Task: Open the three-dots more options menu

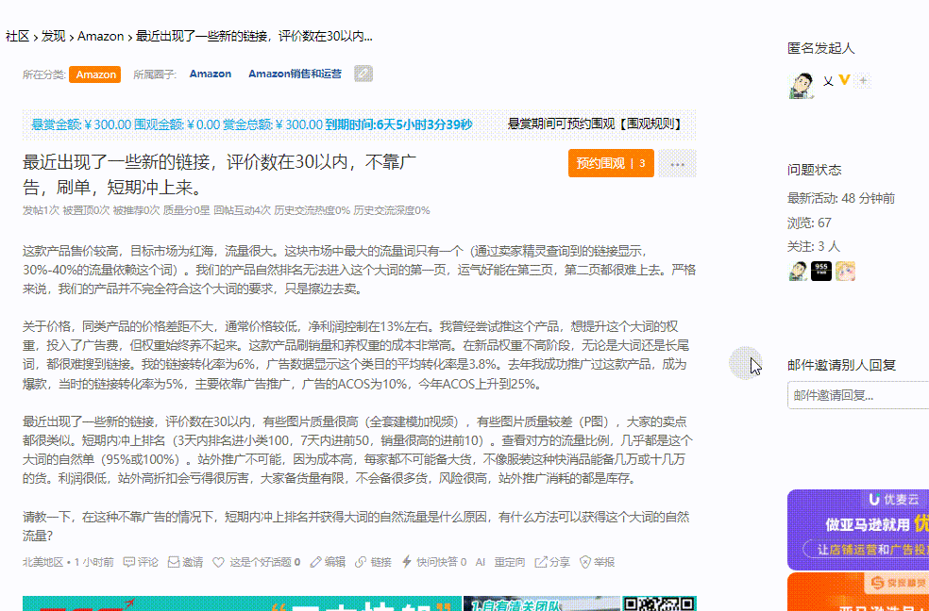Action: click(677, 163)
